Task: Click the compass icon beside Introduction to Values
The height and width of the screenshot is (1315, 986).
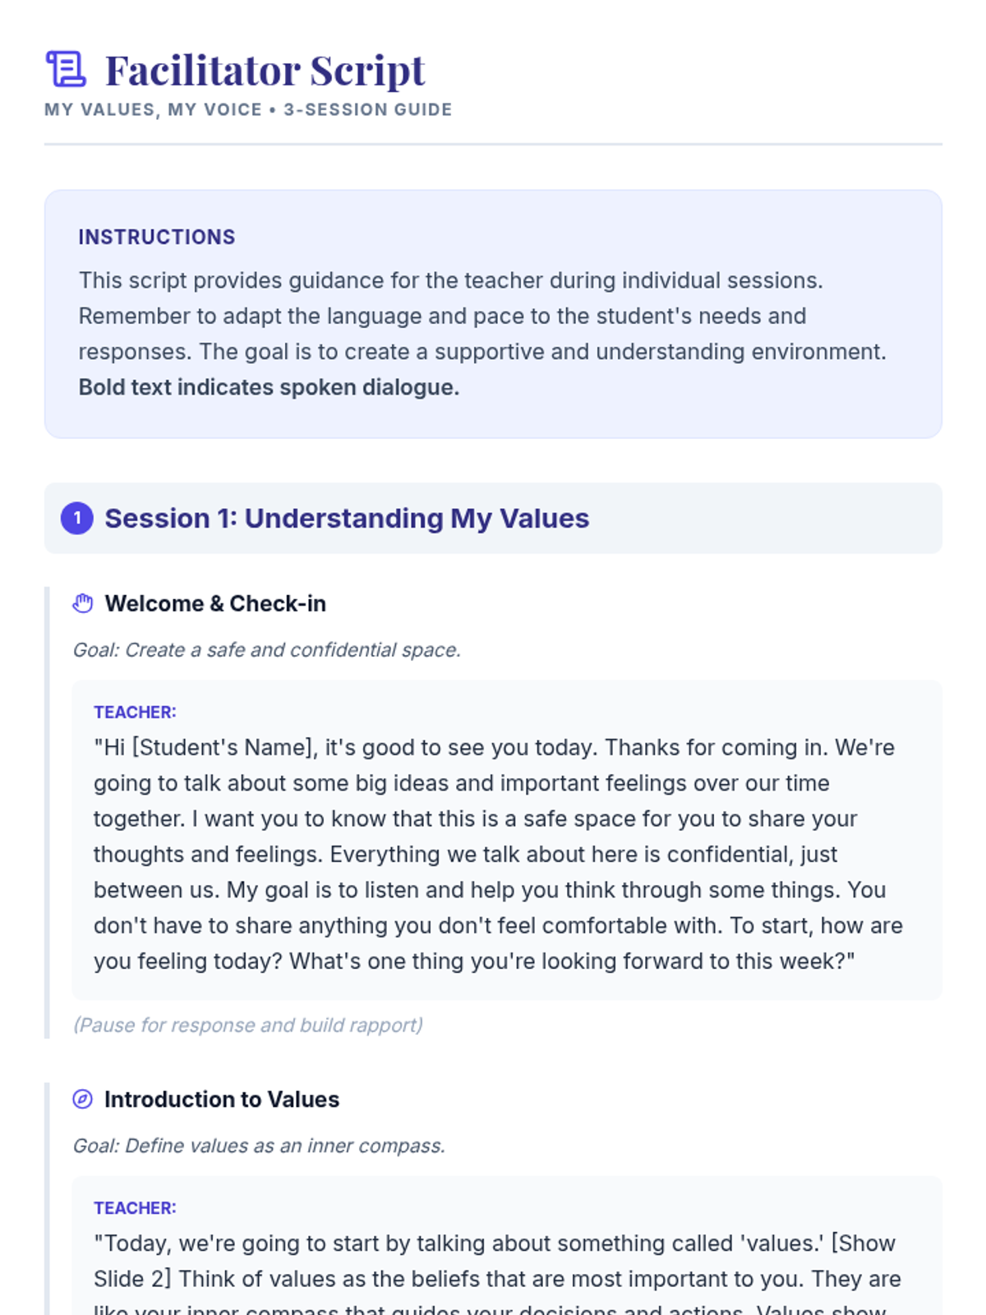Action: click(x=83, y=1099)
